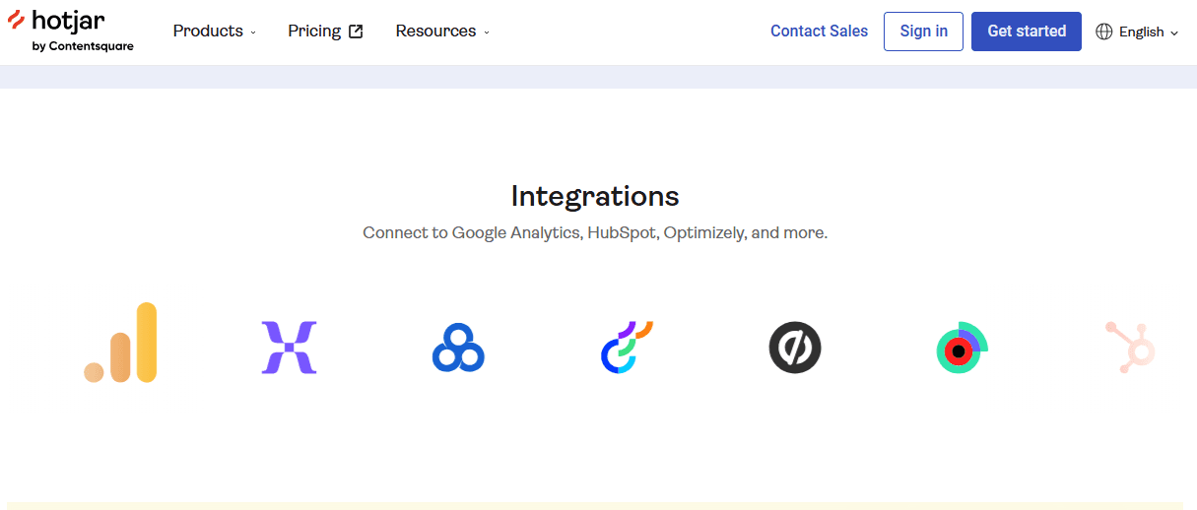Follow the Contact Sales link
This screenshot has height=510, width=1197.
pyautogui.click(x=819, y=32)
